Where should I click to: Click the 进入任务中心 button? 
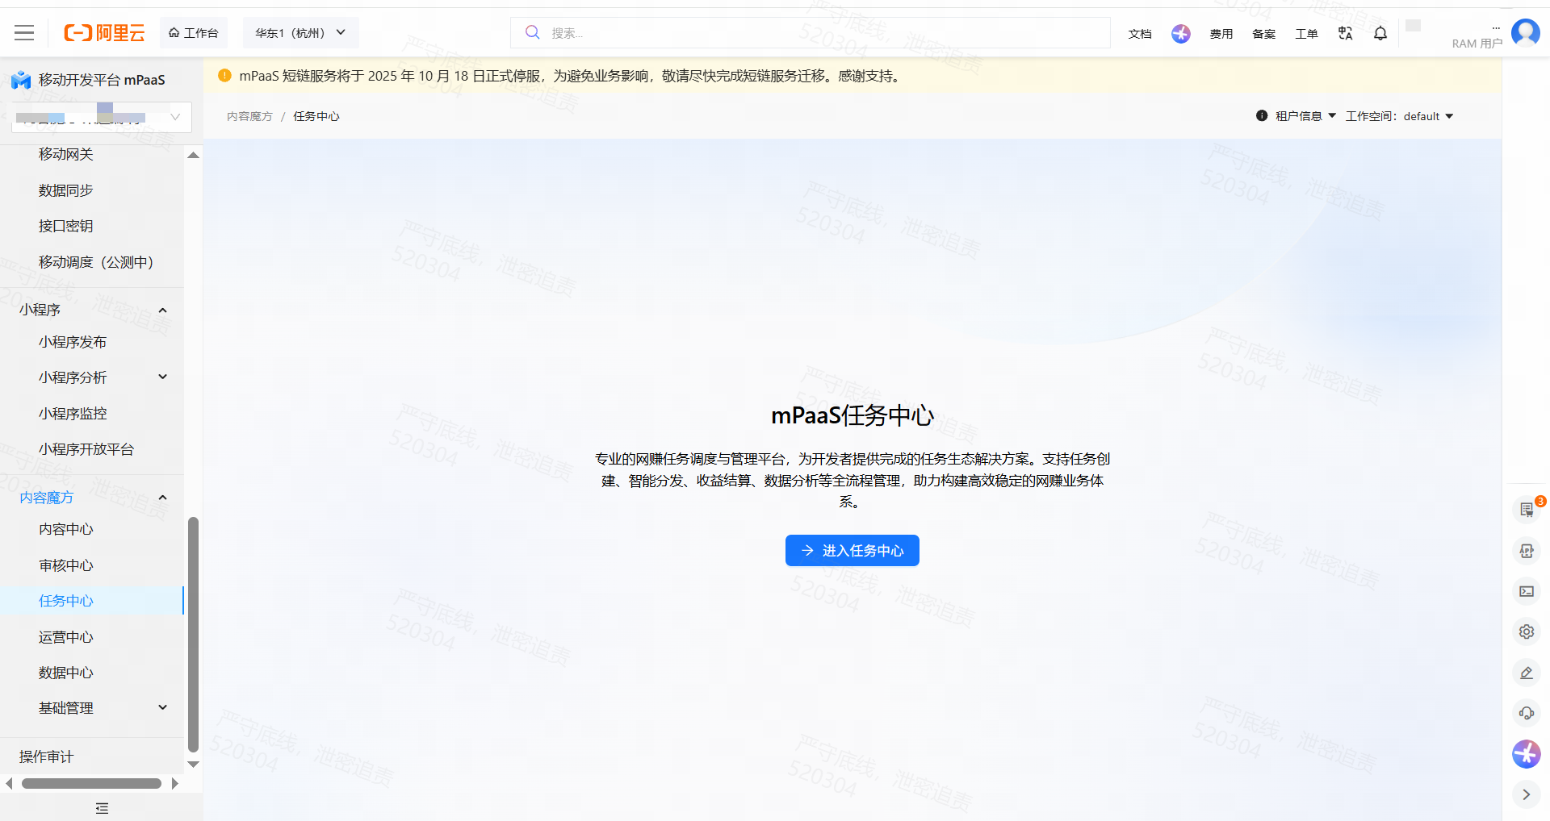(x=852, y=550)
